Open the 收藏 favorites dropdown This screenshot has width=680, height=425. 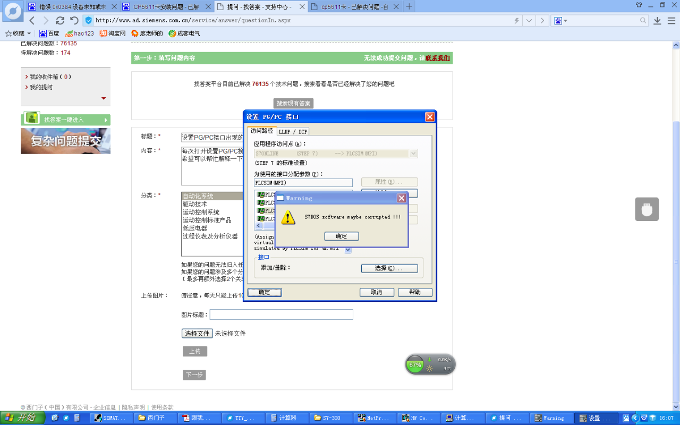18,33
